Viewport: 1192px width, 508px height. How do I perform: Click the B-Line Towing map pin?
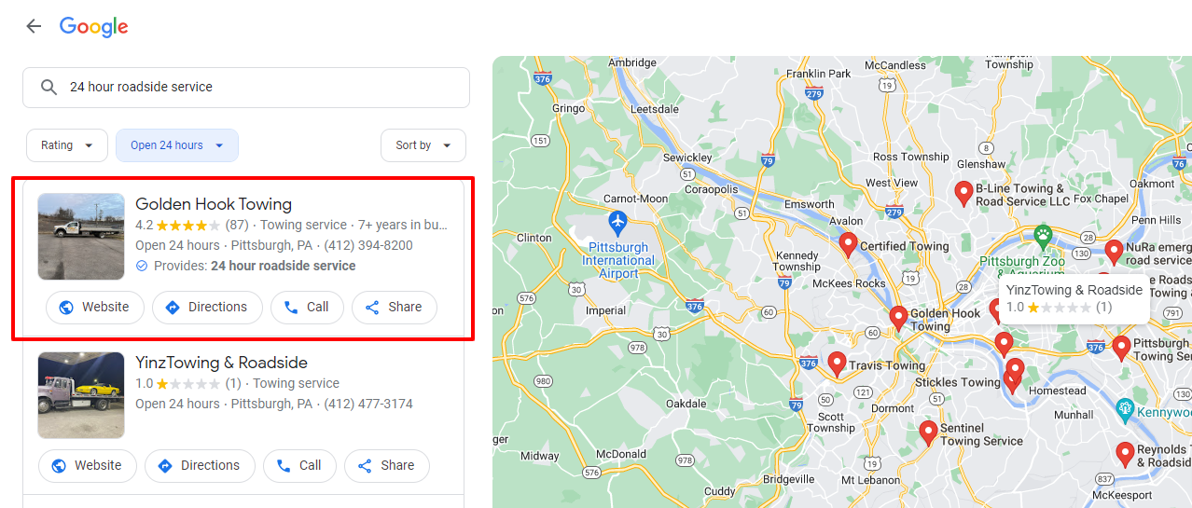[963, 193]
